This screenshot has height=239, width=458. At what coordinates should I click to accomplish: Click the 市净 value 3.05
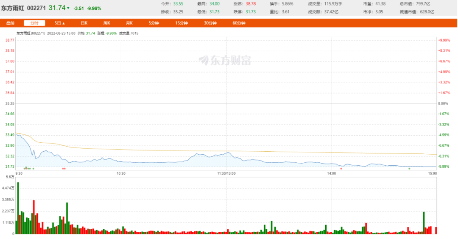[x=379, y=12]
